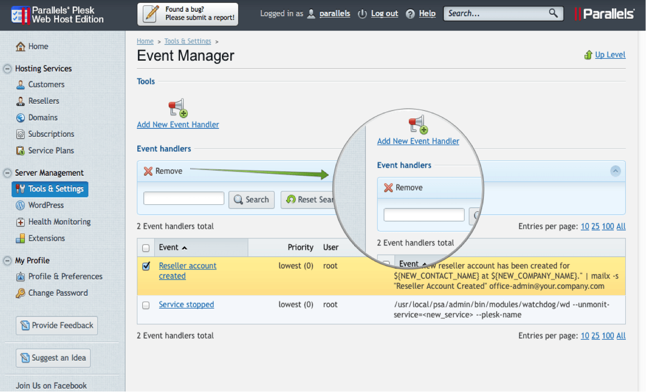Set entries per page to 25 below table
This screenshot has height=392, width=646.
tap(596, 336)
